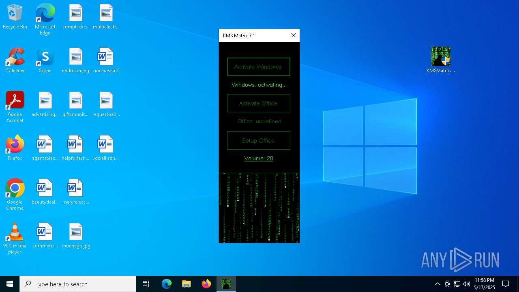
Task: Click the Setup Office button
Action: [x=259, y=141]
